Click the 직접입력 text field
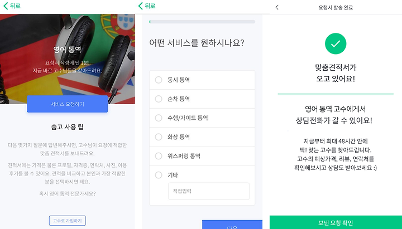The width and height of the screenshot is (402, 229). coord(209,191)
